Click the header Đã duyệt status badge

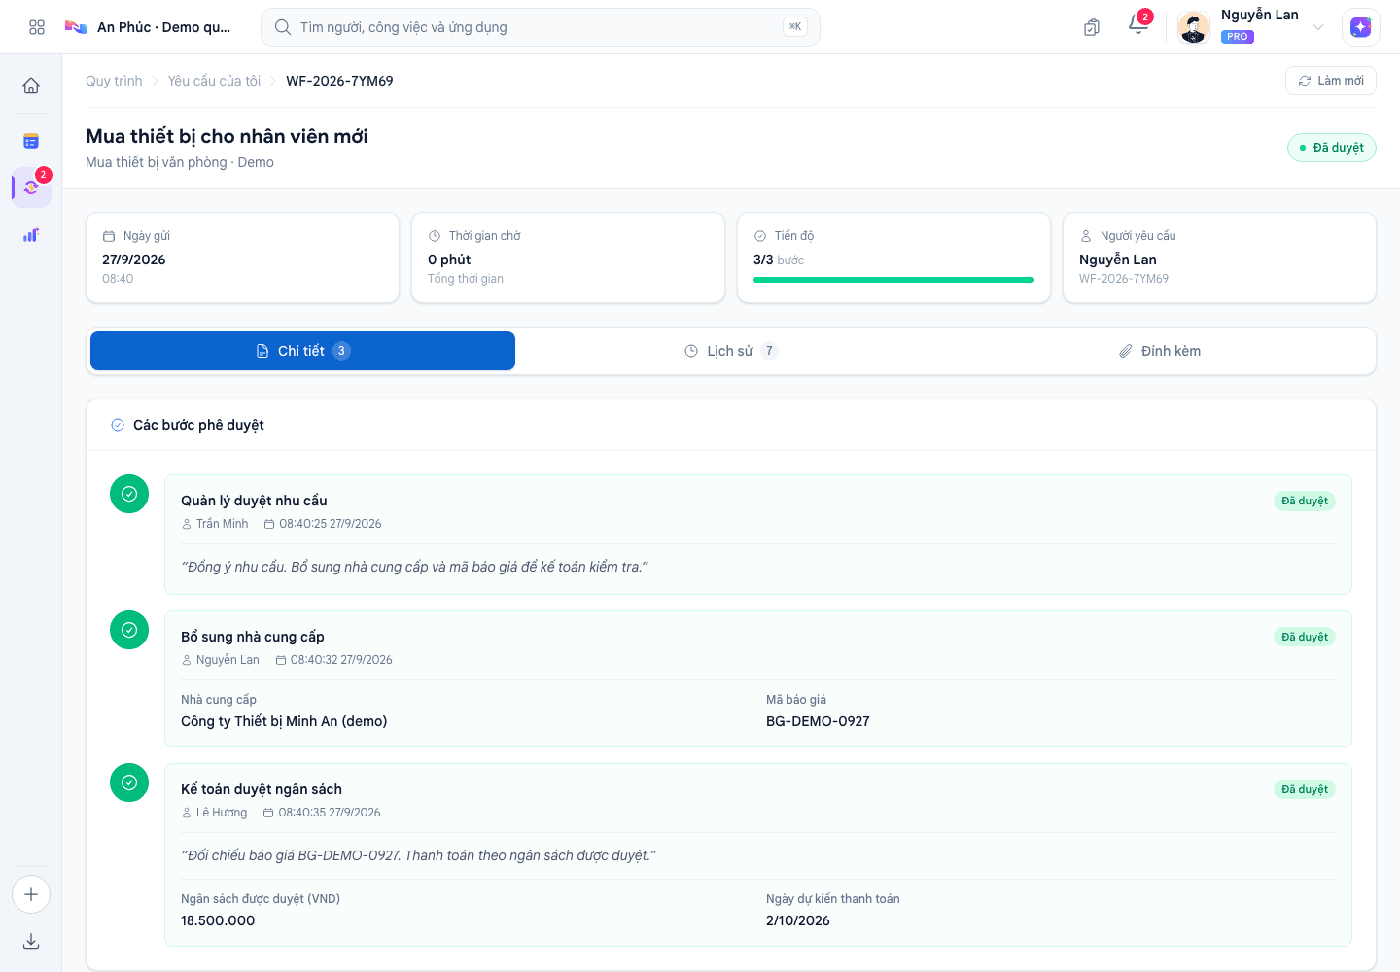(1332, 148)
